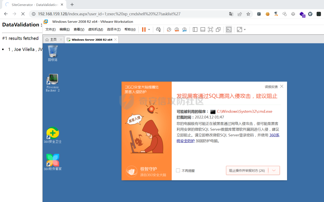Click inside the browser address bar

120,14
